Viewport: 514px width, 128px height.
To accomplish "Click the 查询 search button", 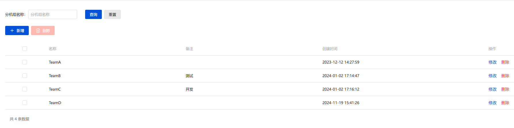I will pos(93,14).
